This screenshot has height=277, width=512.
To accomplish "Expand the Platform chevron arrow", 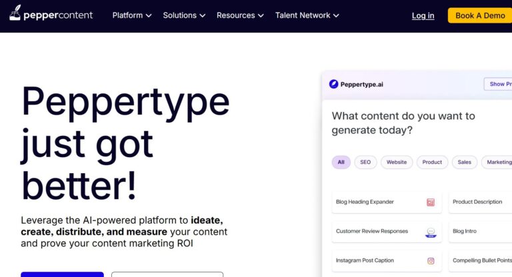I will coord(149,16).
